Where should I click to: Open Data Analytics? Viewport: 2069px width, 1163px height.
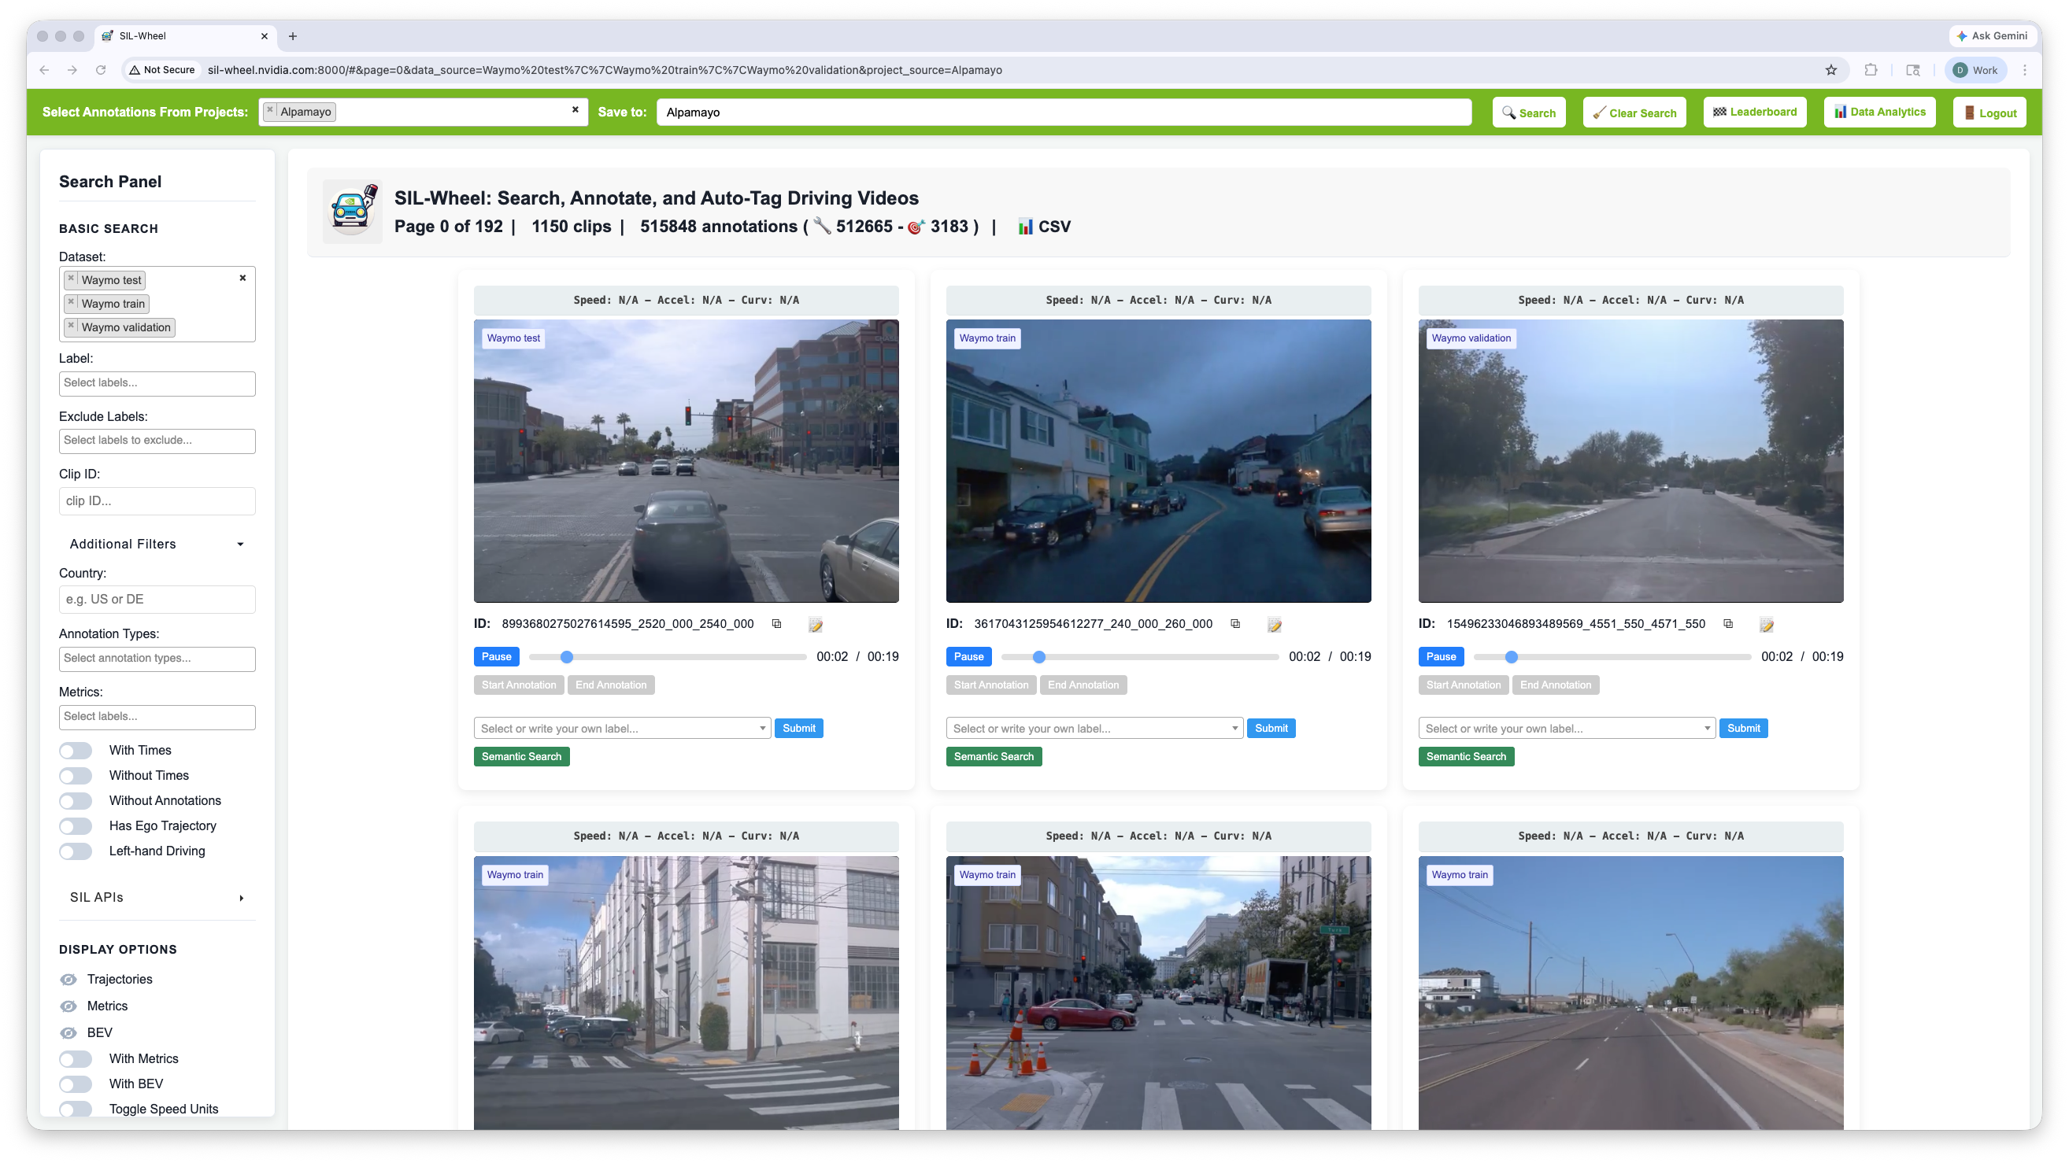(x=1879, y=113)
